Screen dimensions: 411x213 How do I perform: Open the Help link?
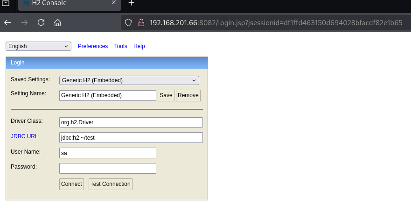pyautogui.click(x=139, y=46)
